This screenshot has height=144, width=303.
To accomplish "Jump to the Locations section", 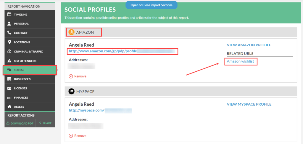I will pyautogui.click(x=30, y=42).
